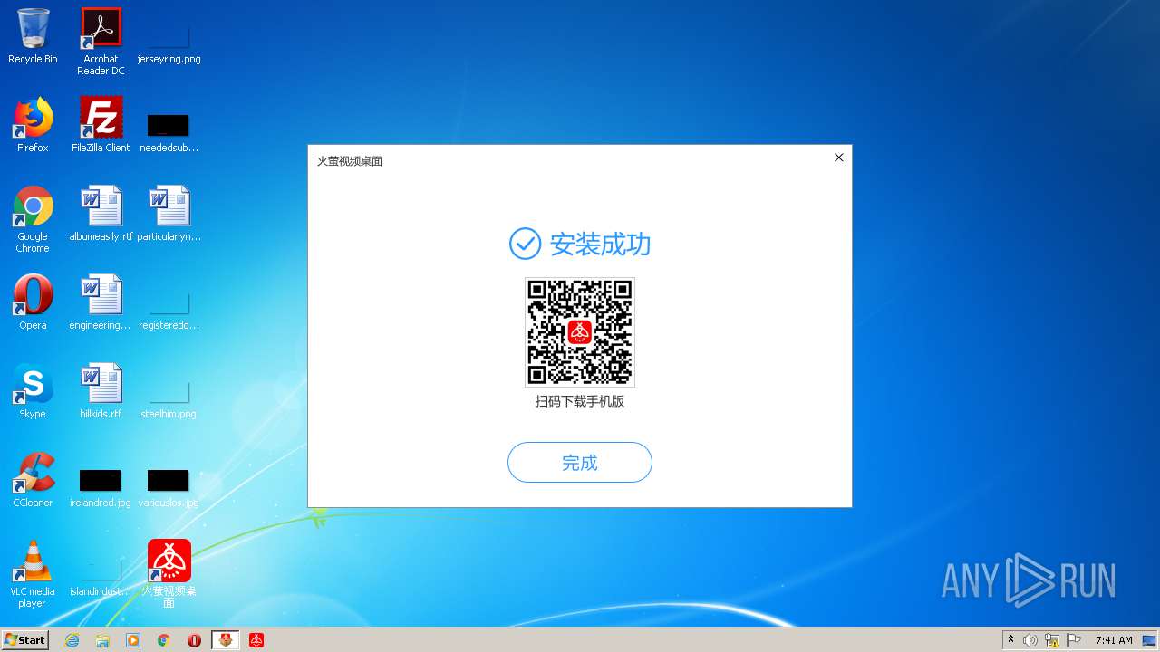Select irelandred.jpg image file
Viewport: 1160px width, 652px height.
click(101, 487)
